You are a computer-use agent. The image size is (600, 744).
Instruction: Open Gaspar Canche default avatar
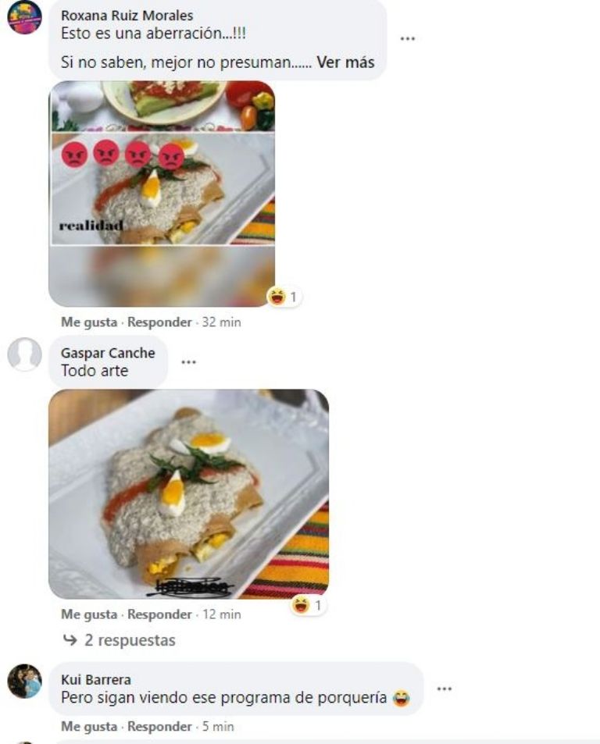(x=25, y=354)
